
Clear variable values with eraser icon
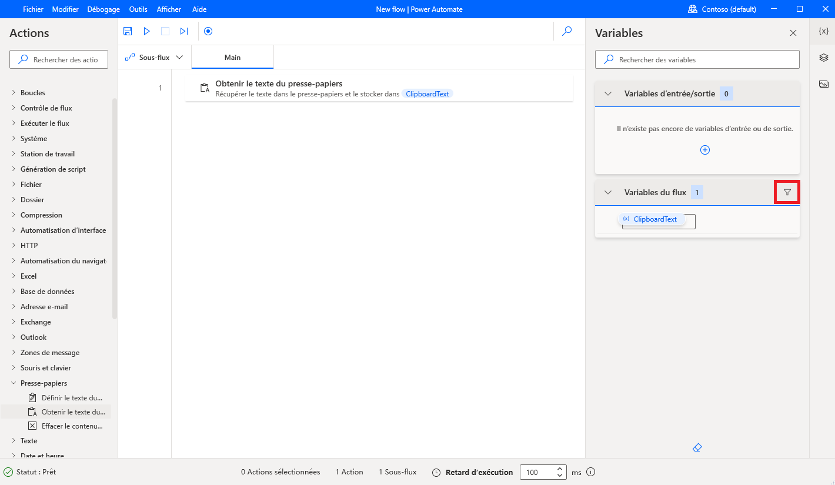click(x=697, y=447)
